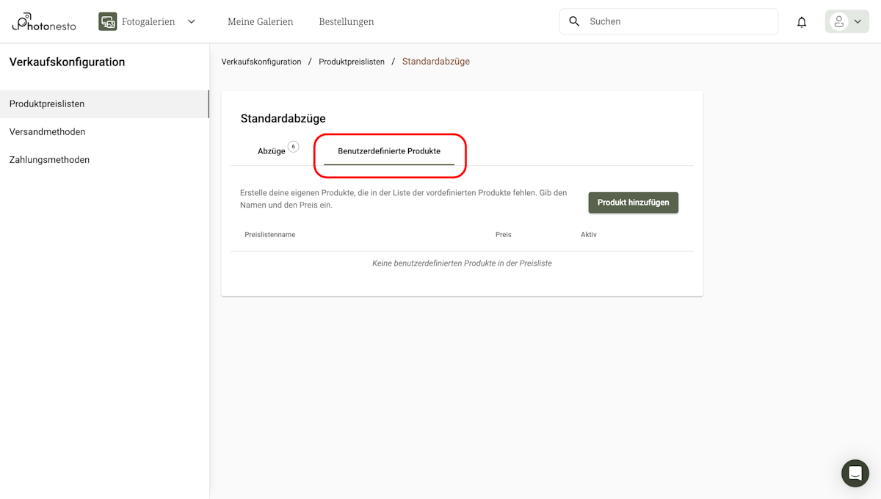Select Zahlungsmethoden in the sidebar

pyautogui.click(x=48, y=159)
